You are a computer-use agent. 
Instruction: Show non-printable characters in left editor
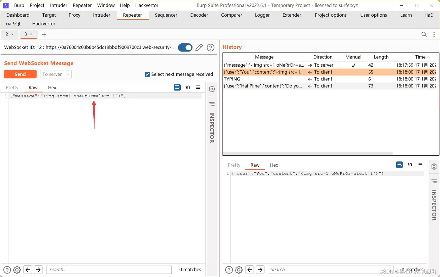point(188,87)
